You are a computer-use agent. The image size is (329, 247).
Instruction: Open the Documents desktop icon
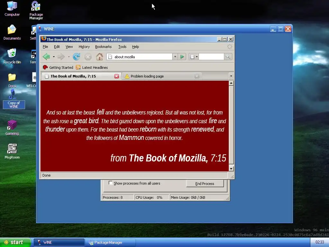[x=12, y=32]
